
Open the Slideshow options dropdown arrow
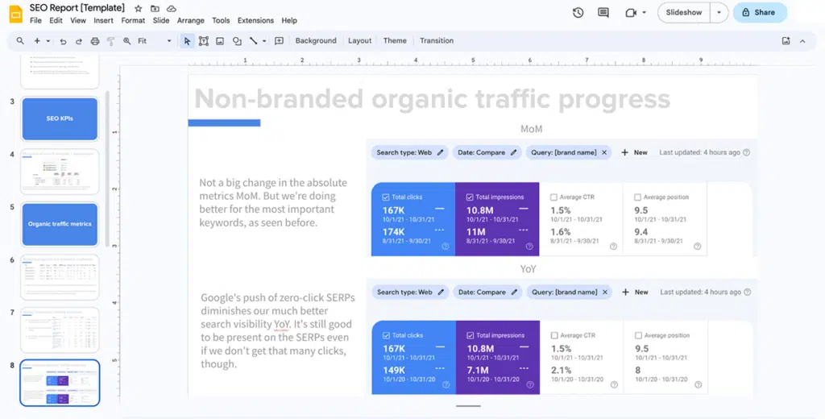[x=719, y=13]
